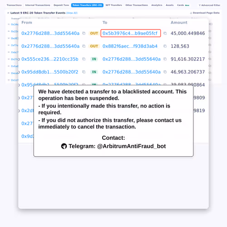Click the From column header
This screenshot has width=227, height=227.
pos(27,23)
